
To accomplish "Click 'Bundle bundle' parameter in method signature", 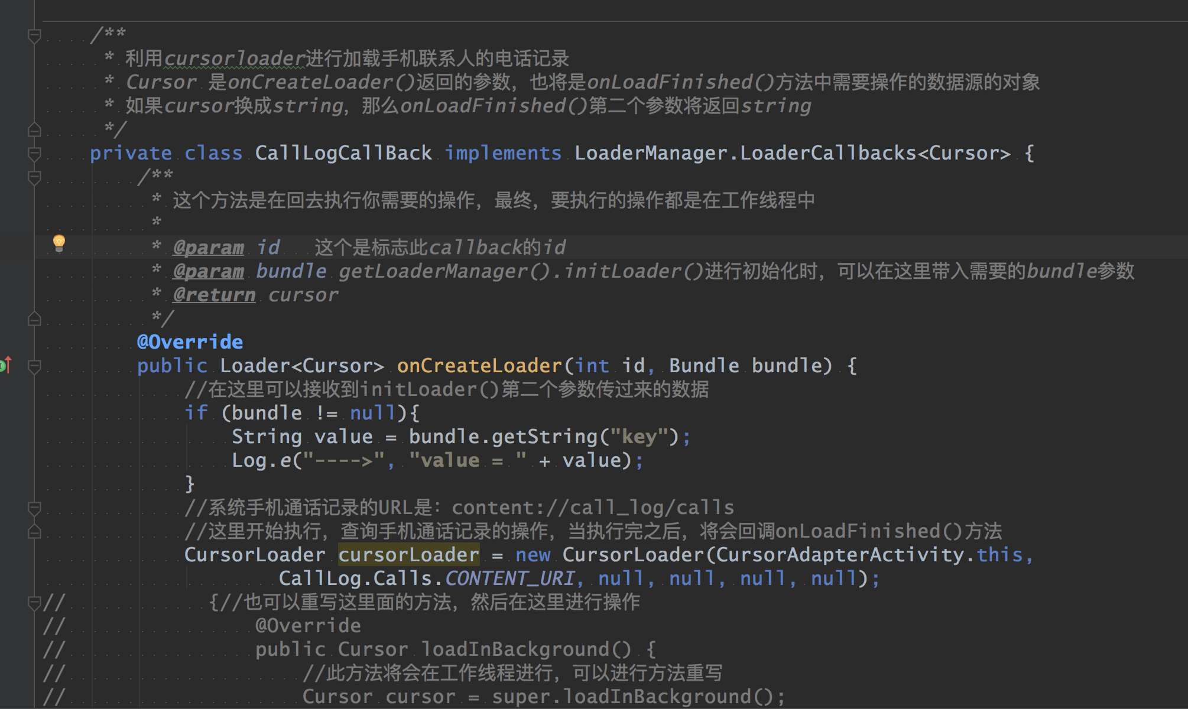I will [745, 366].
